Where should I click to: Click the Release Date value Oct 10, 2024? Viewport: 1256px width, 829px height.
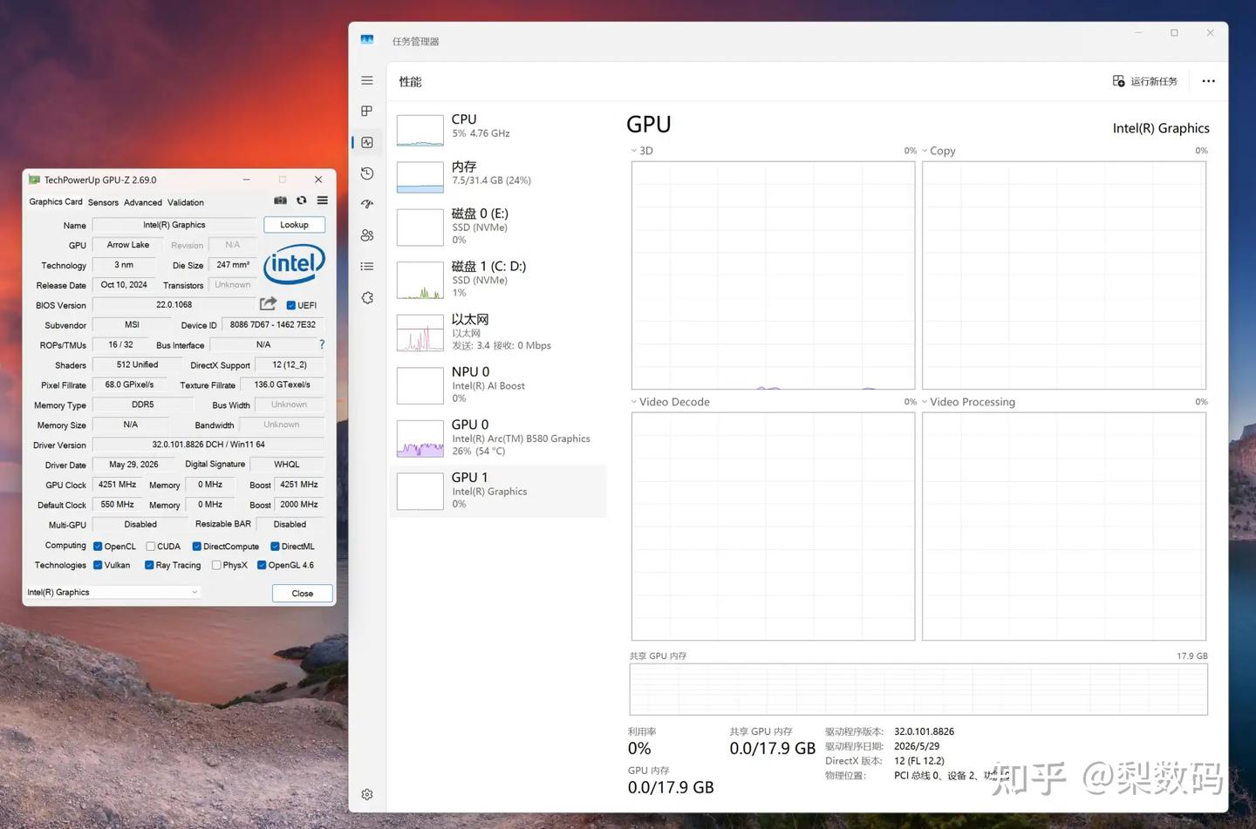pyautogui.click(x=124, y=285)
